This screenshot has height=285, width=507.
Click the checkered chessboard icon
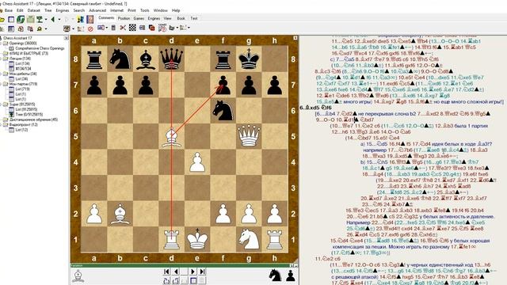tap(132, 28)
